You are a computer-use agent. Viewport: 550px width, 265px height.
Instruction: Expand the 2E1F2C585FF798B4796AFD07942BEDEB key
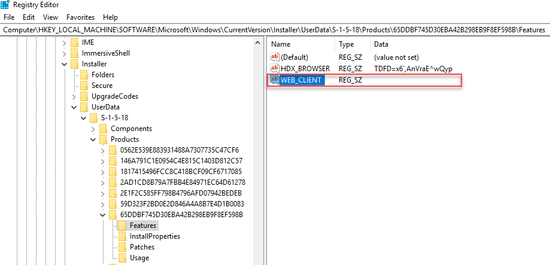tap(102, 193)
